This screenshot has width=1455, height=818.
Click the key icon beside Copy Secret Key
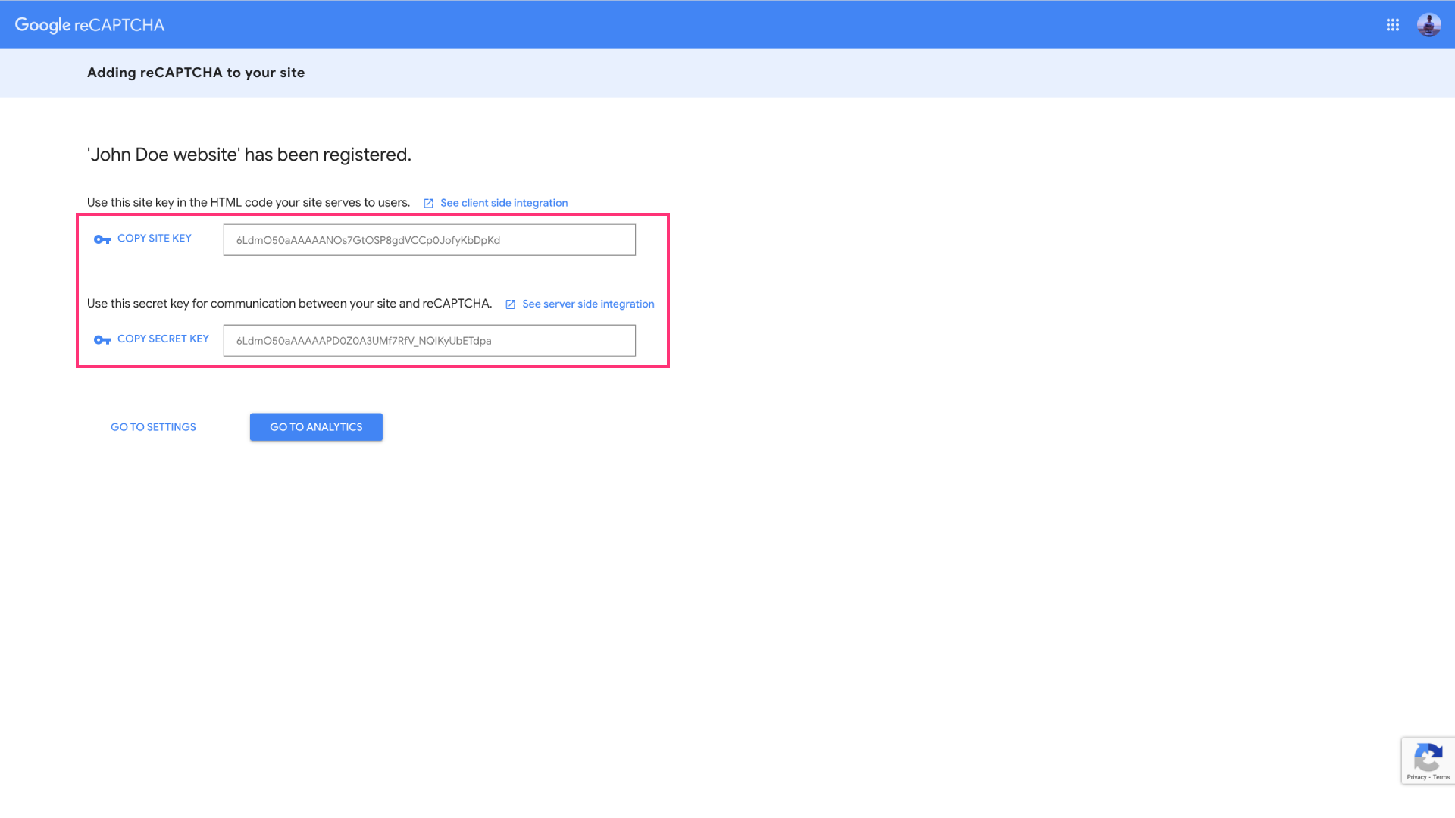(102, 340)
